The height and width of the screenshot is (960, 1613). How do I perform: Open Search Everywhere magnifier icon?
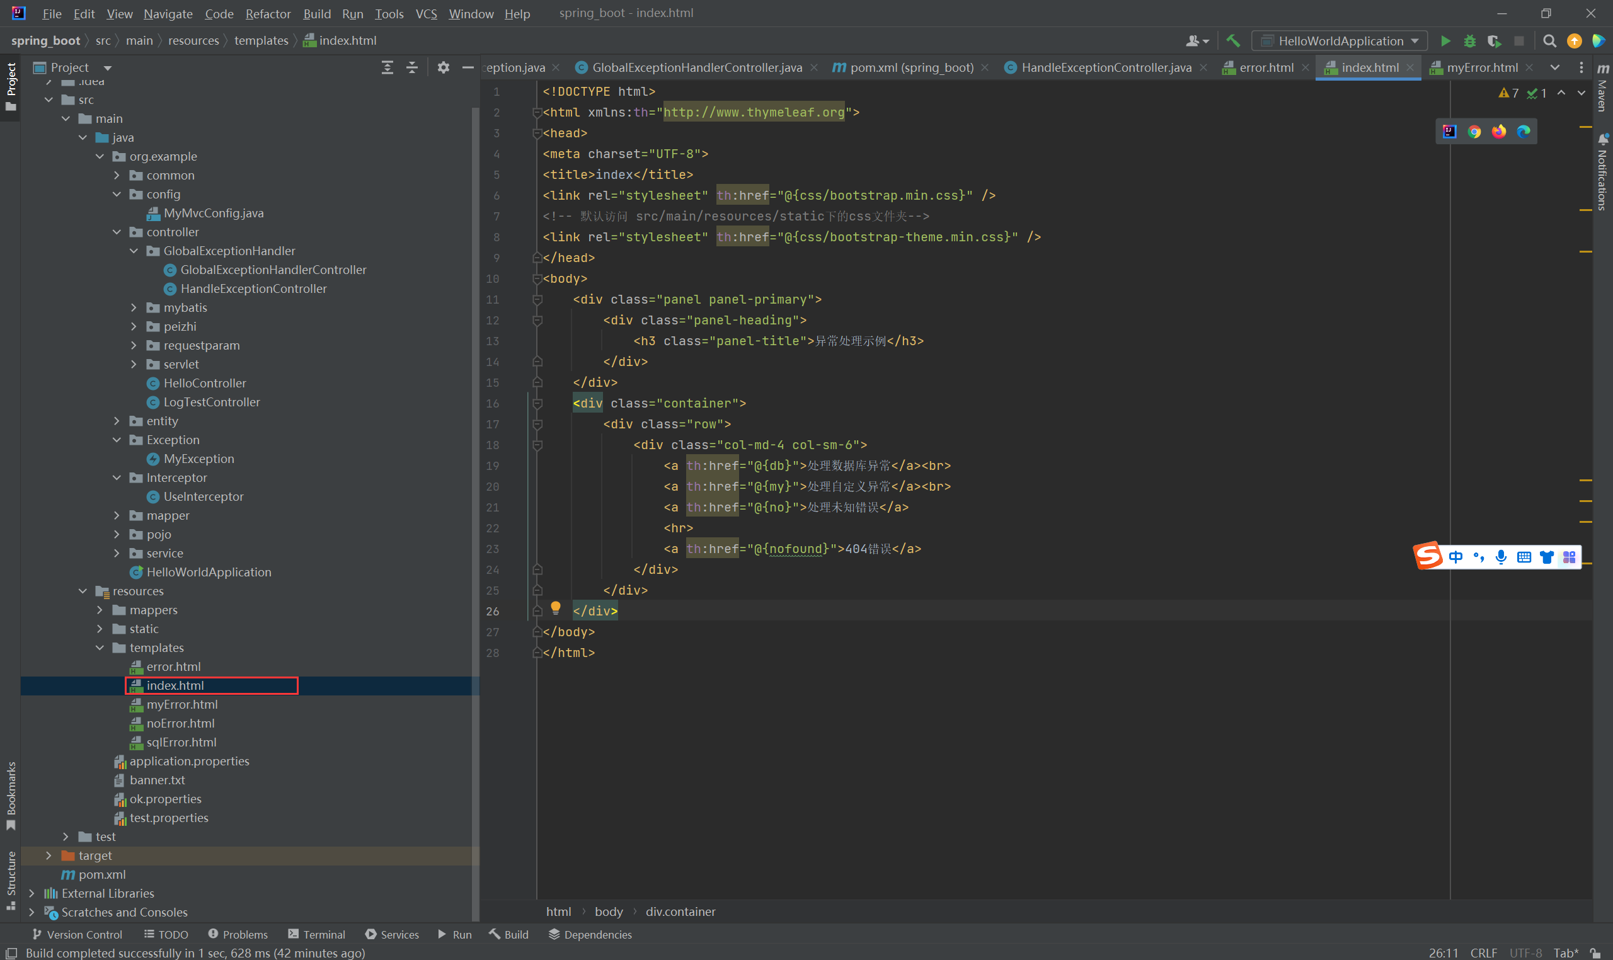click(1549, 41)
